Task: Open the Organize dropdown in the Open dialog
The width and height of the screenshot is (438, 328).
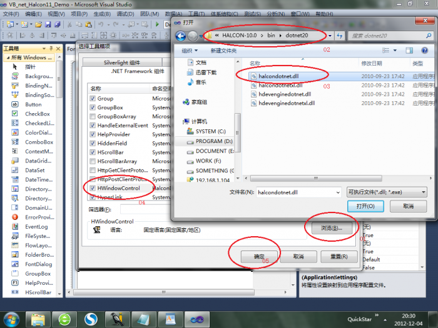Action: (190, 51)
